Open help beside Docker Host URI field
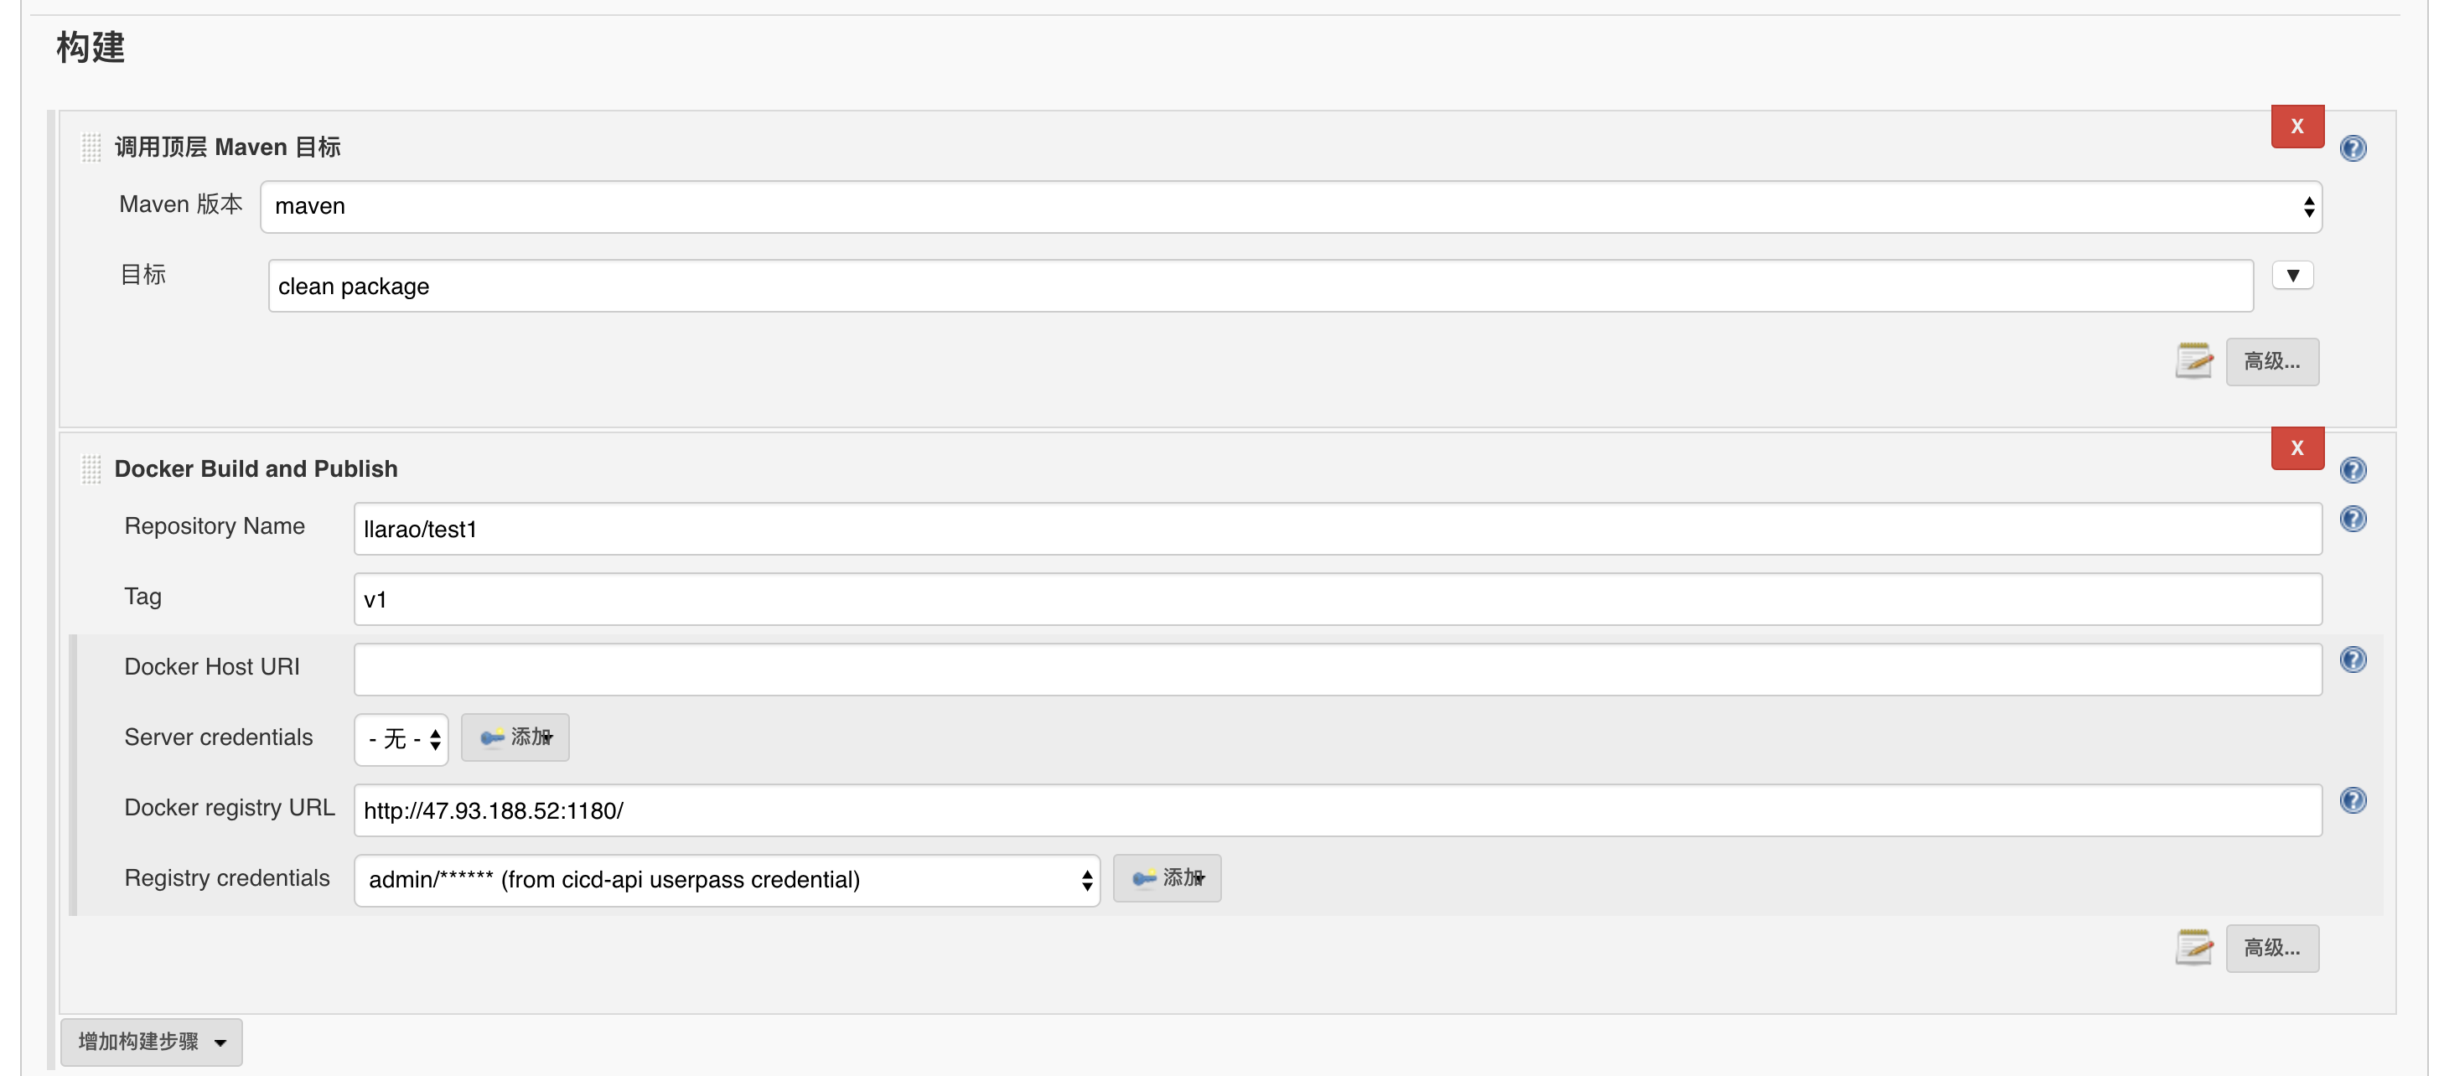 point(2353,660)
